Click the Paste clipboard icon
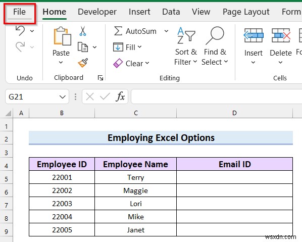This screenshot has height=242, width=302. pyautogui.click(x=62, y=36)
